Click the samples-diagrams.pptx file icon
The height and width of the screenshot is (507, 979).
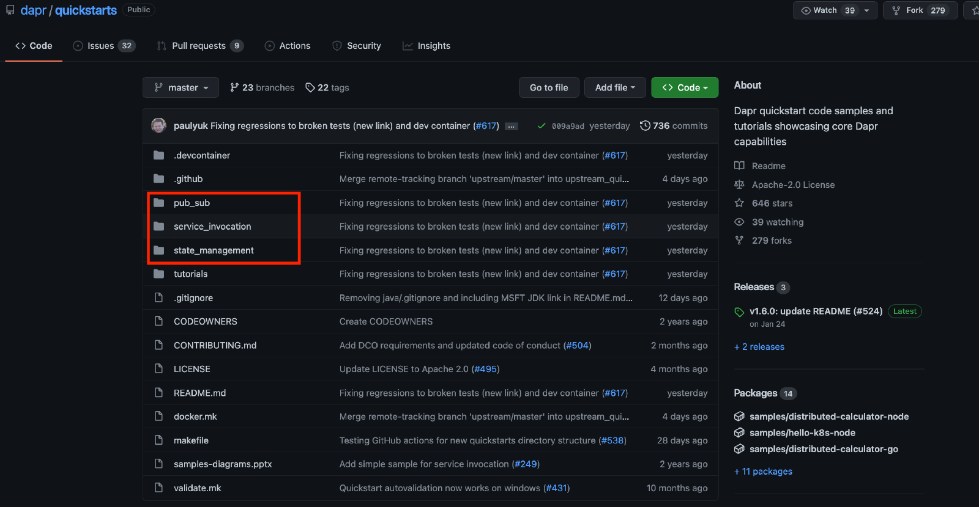click(x=159, y=464)
